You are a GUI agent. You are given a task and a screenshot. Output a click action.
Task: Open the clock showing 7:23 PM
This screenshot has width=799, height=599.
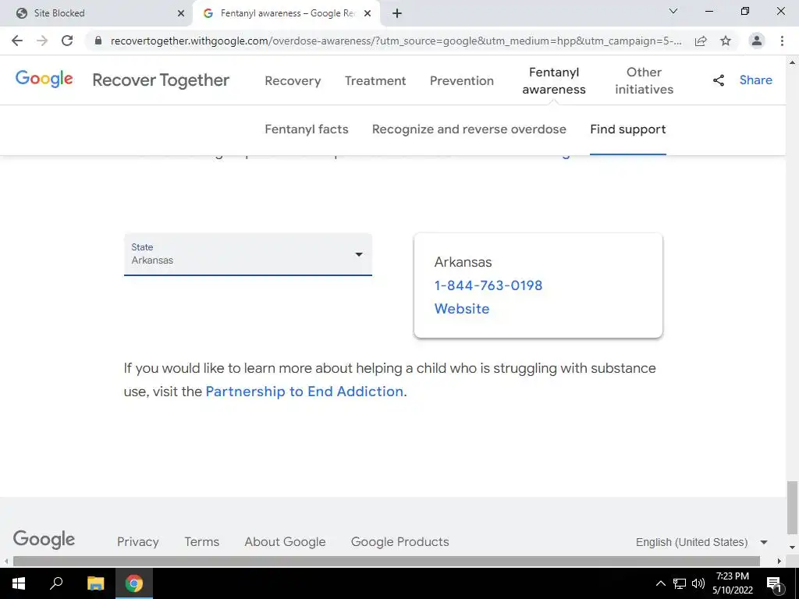click(x=732, y=583)
